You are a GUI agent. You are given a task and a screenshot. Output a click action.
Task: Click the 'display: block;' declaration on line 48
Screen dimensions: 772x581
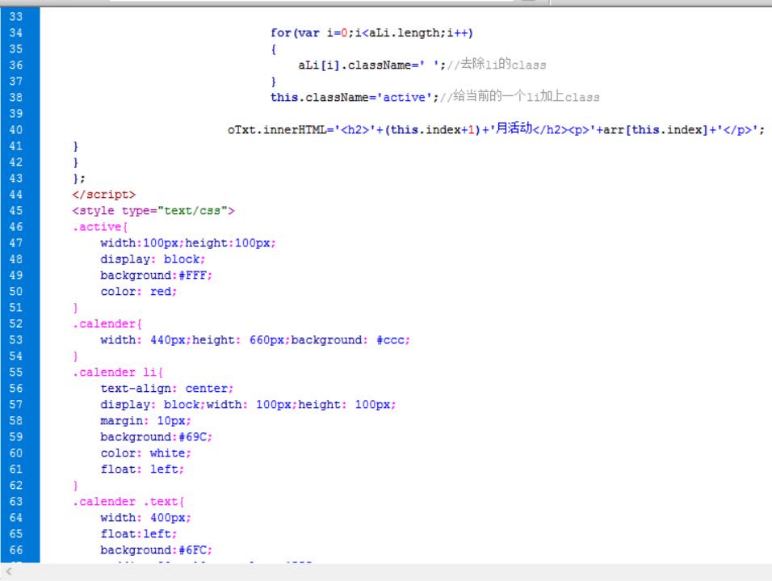coord(153,259)
